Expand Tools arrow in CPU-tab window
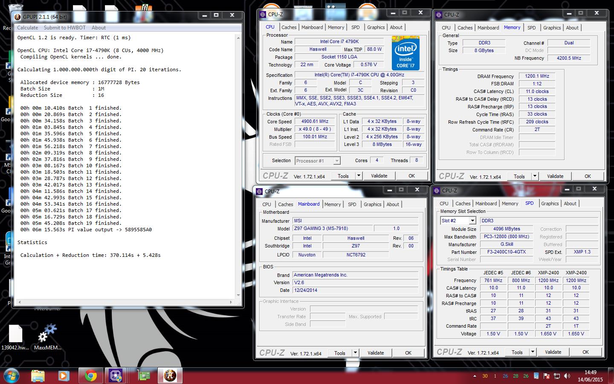This screenshot has width=614, height=384. click(359, 176)
